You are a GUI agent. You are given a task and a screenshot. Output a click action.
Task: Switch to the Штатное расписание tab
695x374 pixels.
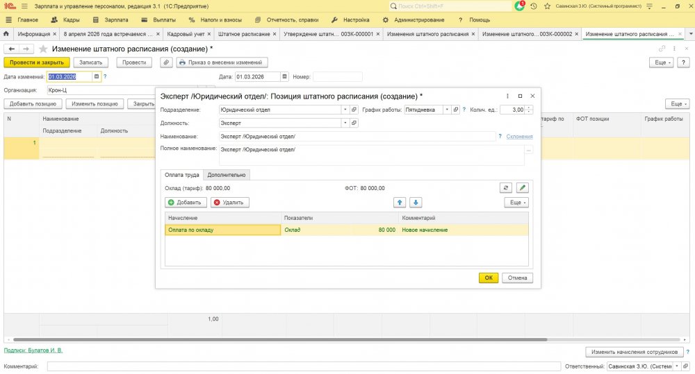click(244, 34)
